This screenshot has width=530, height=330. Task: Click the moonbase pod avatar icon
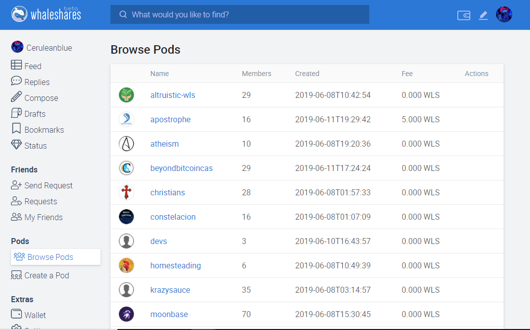click(x=126, y=314)
